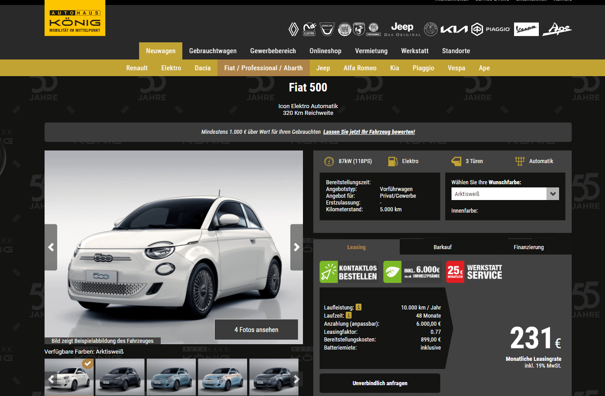Select Elektro in the brand submenu

pos(171,68)
